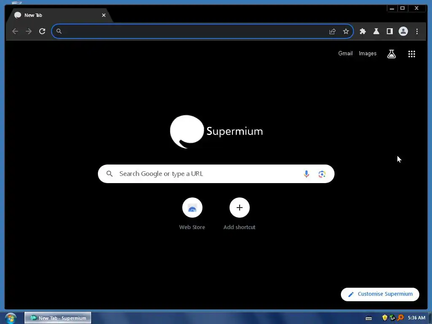The image size is (432, 324).
Task: Open the Extensions puzzle menu
Action: (x=362, y=31)
